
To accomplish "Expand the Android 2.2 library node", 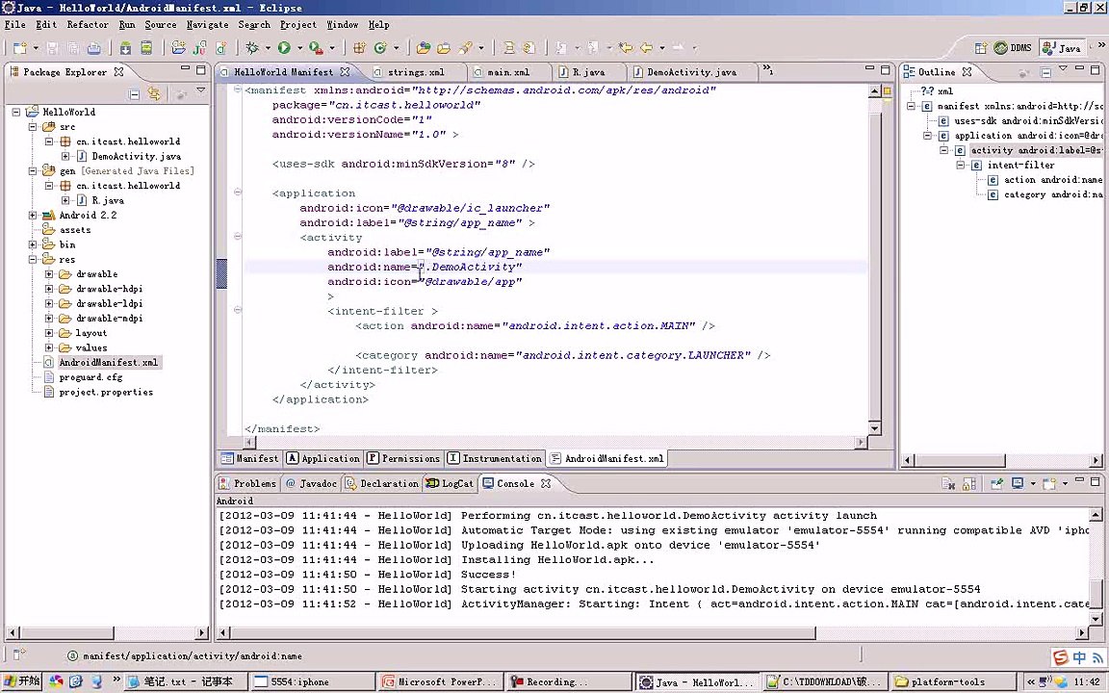I will click(x=34, y=215).
